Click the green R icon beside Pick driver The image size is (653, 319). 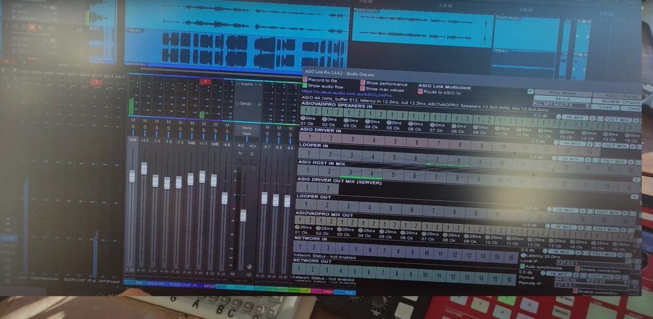530,91
